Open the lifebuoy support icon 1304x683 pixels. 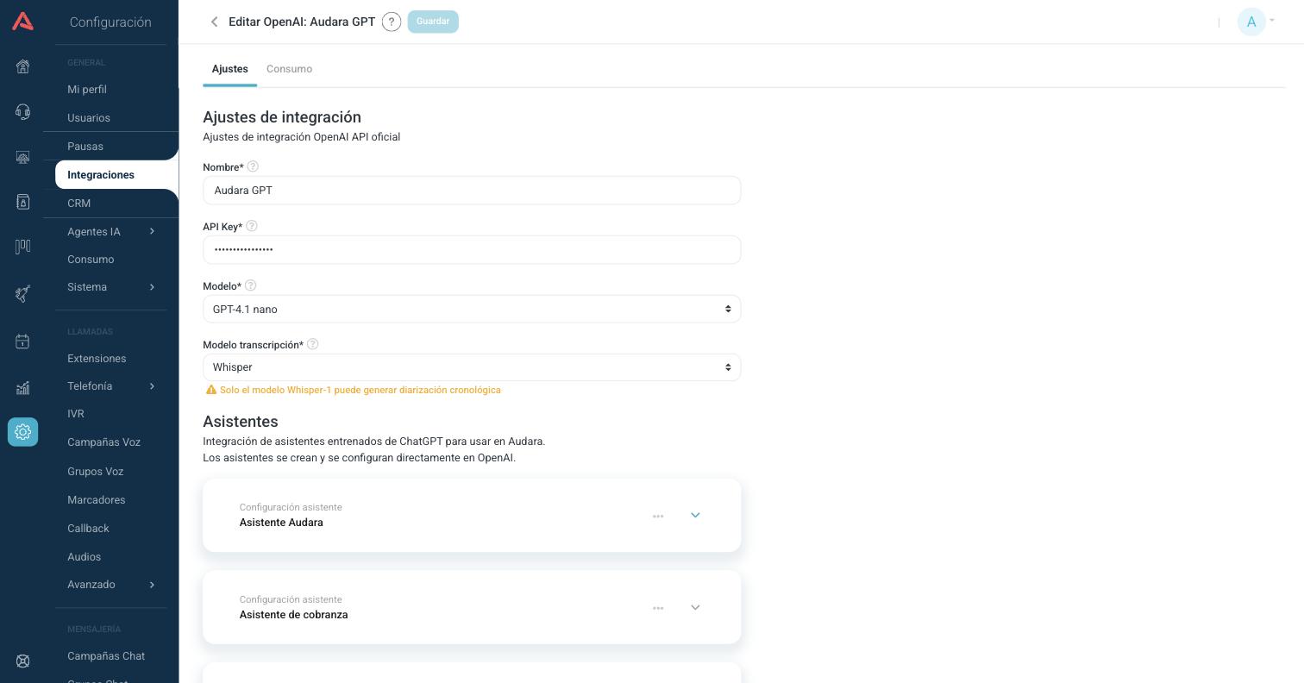(23, 661)
